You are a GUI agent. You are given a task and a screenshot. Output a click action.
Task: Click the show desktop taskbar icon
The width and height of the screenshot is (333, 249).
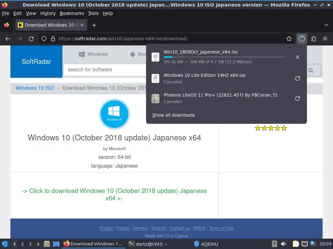click(56, 244)
